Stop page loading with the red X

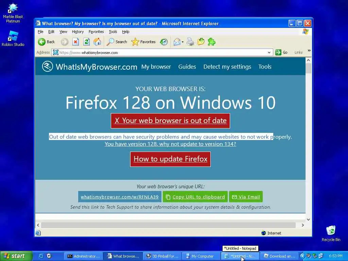(x=76, y=42)
